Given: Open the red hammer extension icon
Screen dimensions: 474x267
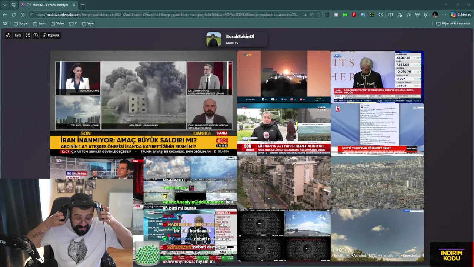Looking at the screenshot, I should [354, 14].
